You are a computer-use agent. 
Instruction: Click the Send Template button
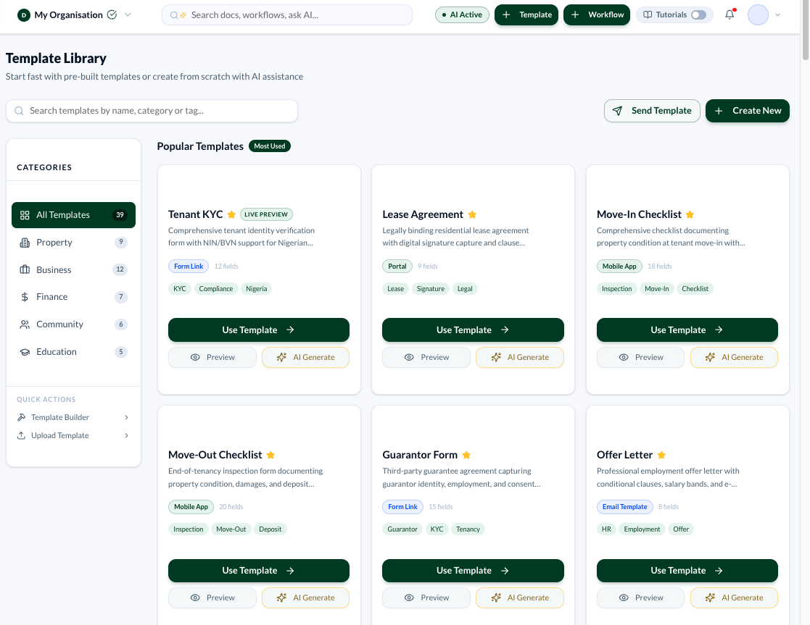coord(652,111)
